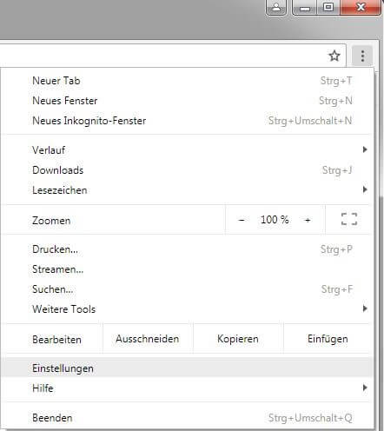Click the user profile icon in title bar
The height and width of the screenshot is (431, 384).
pyautogui.click(x=276, y=7)
